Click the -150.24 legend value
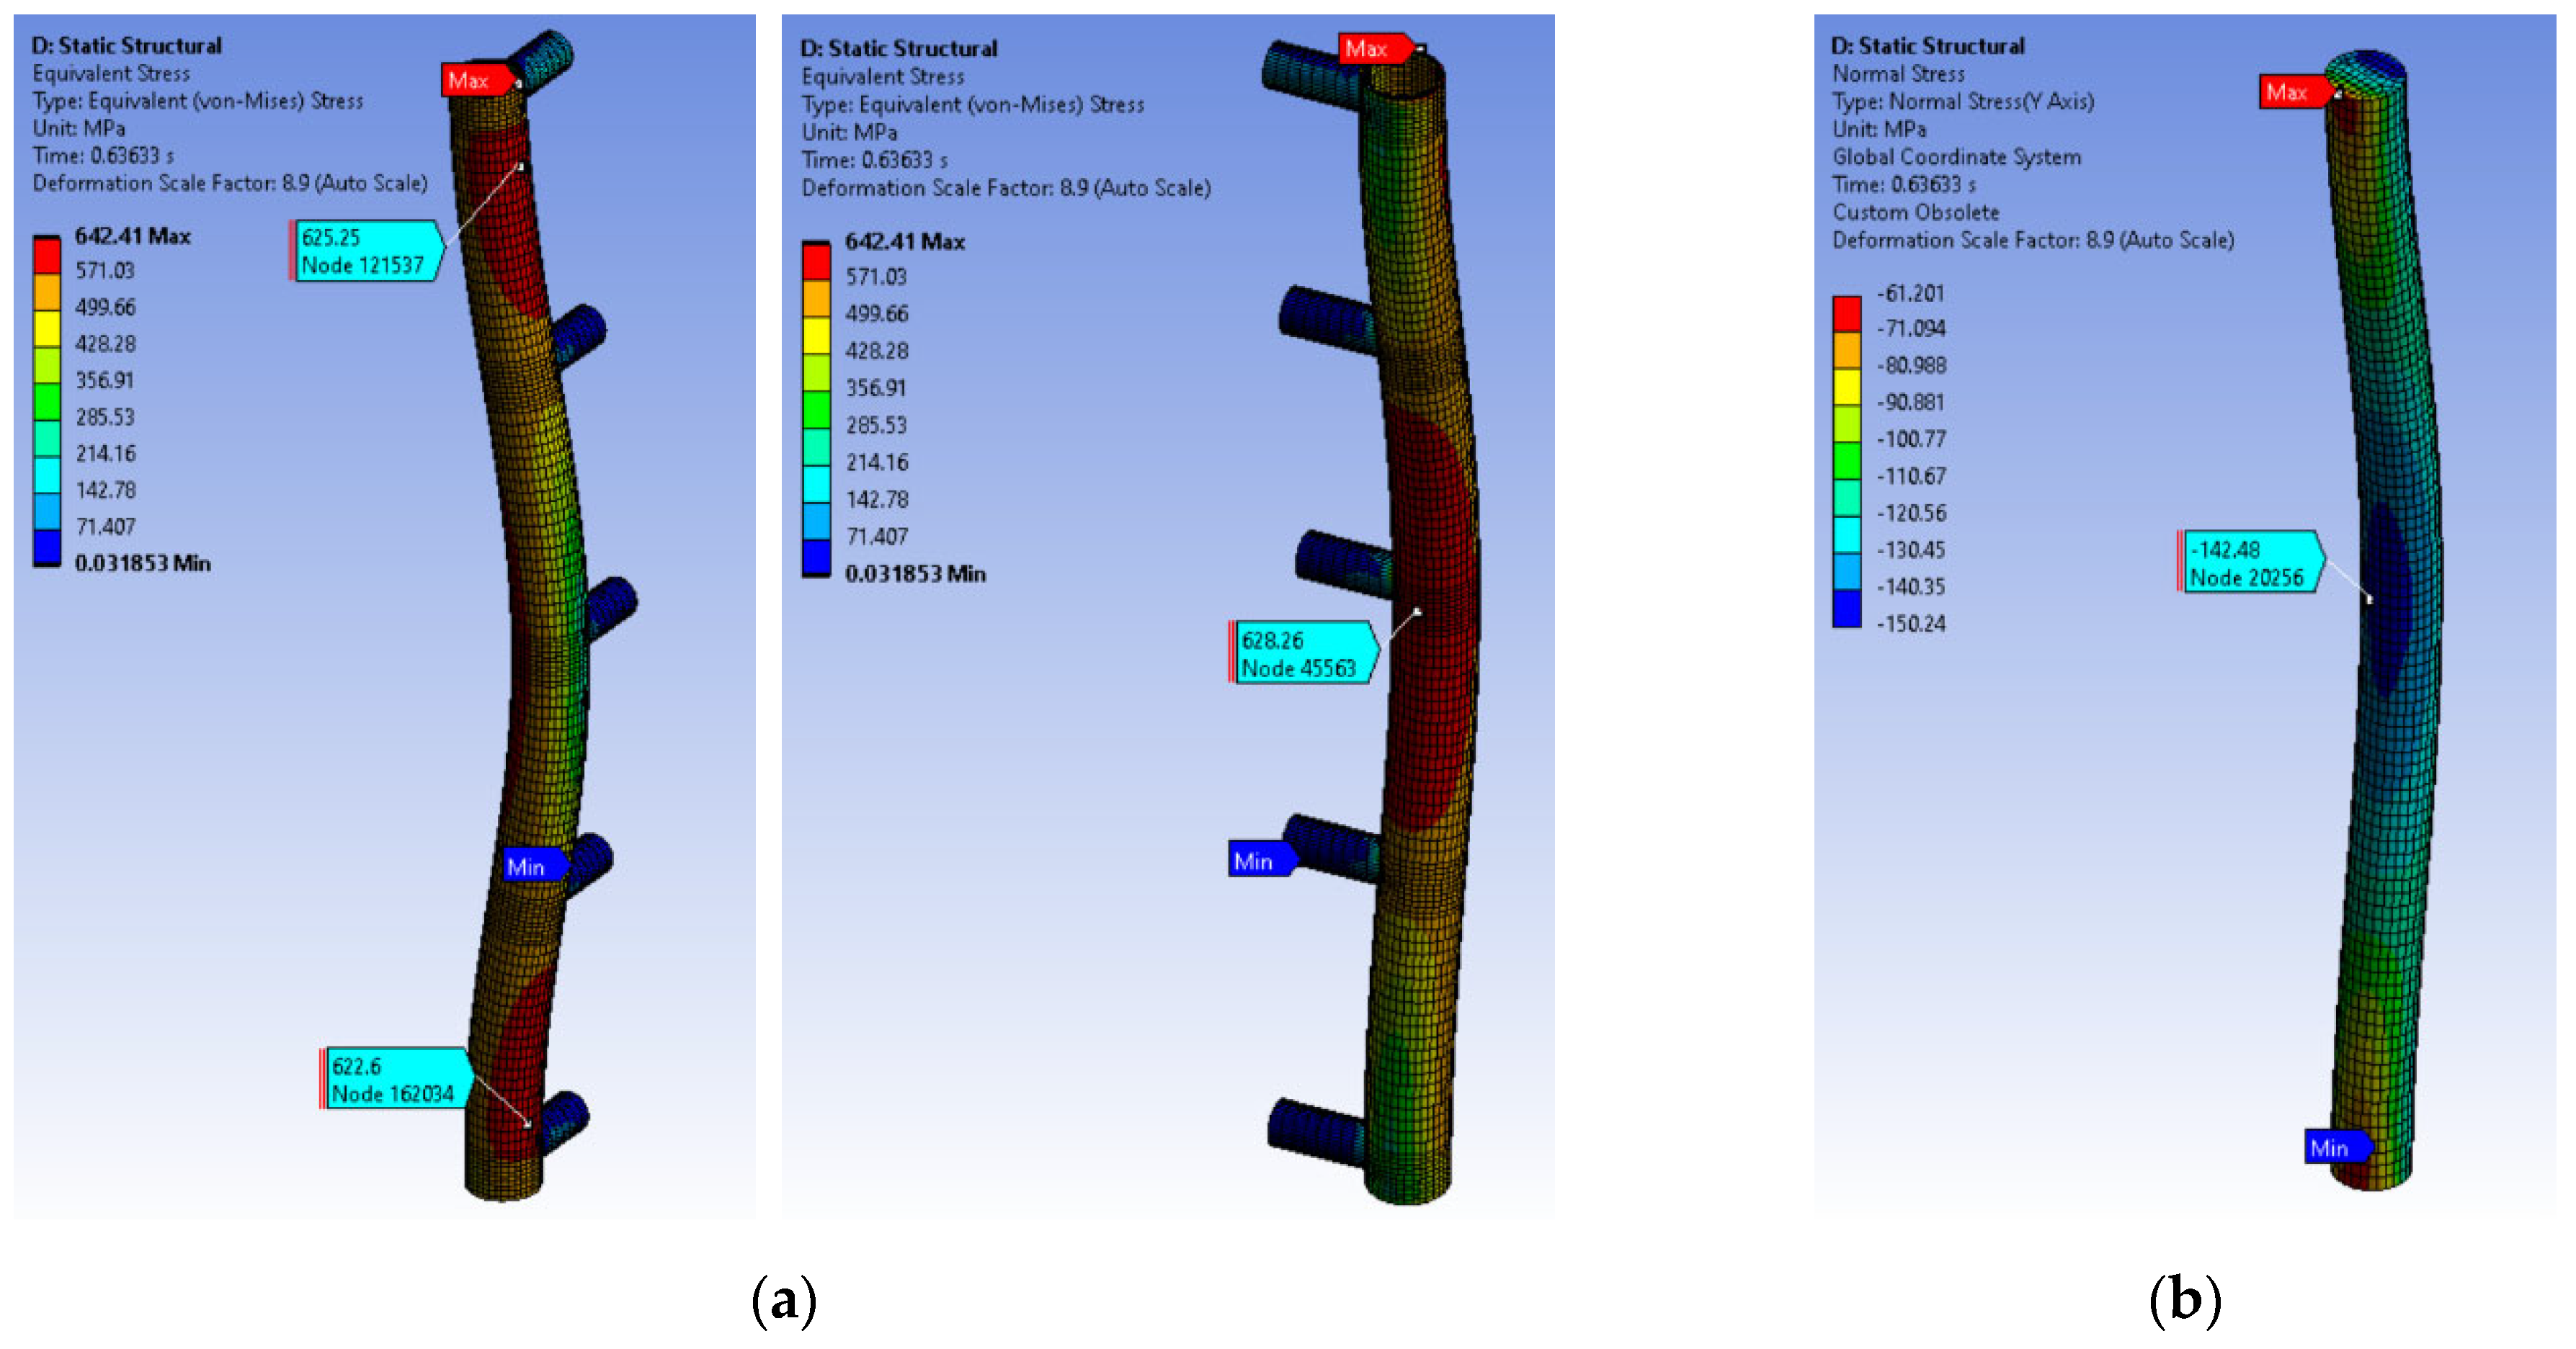 [1911, 624]
